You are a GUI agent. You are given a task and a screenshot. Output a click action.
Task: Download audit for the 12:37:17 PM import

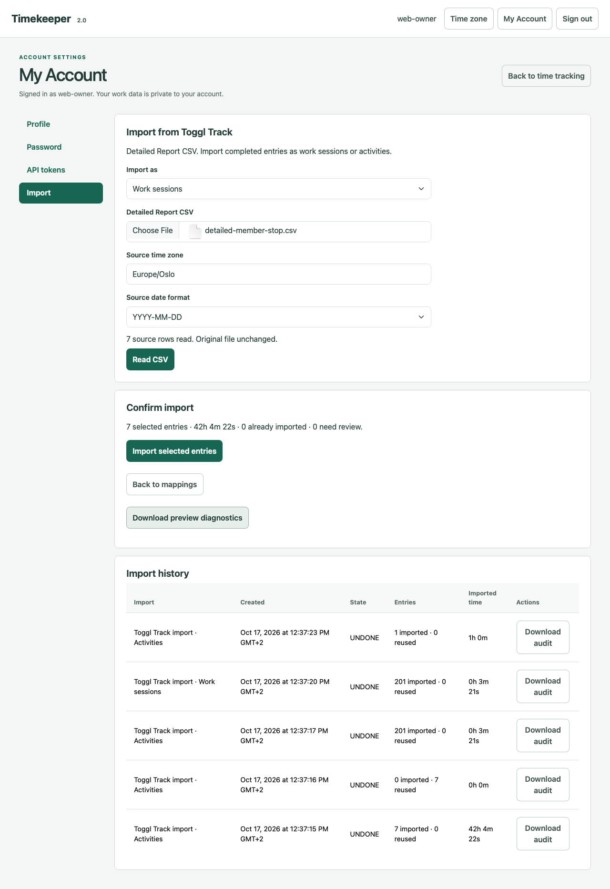pyautogui.click(x=543, y=736)
